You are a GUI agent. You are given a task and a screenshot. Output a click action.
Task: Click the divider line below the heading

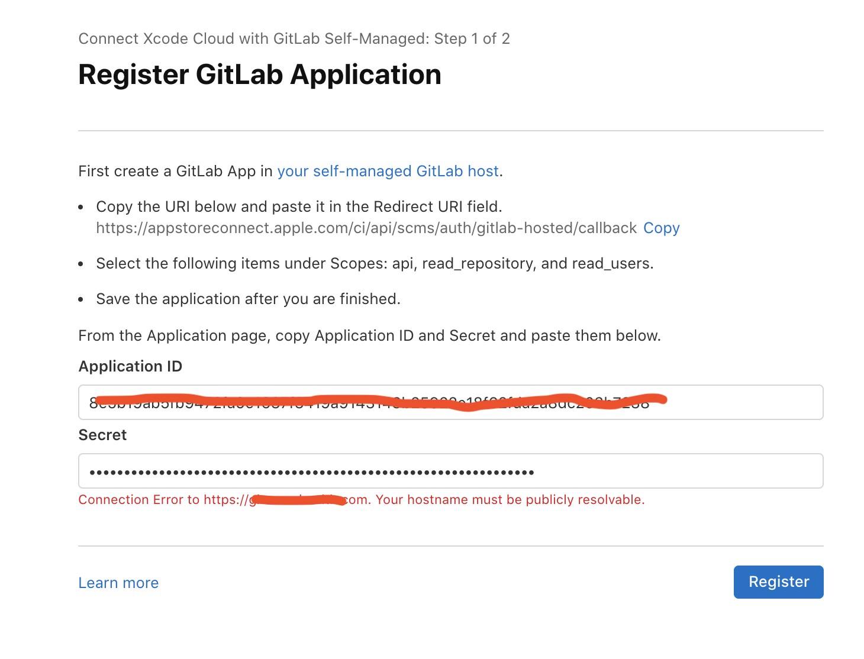click(x=450, y=131)
